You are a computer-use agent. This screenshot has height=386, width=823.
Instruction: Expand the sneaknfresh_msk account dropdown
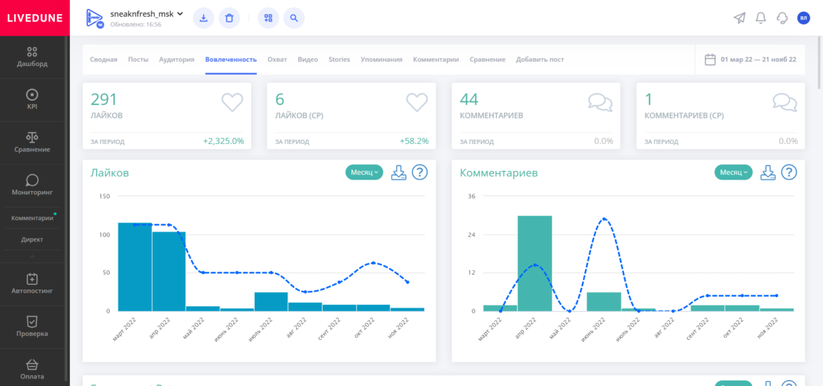click(x=180, y=14)
